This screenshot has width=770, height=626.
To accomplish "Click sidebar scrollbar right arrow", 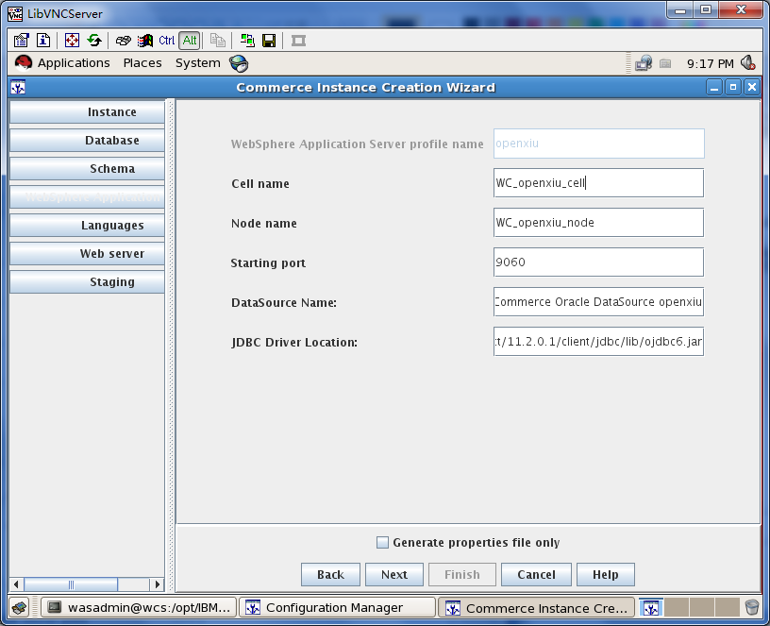I will (x=158, y=584).
